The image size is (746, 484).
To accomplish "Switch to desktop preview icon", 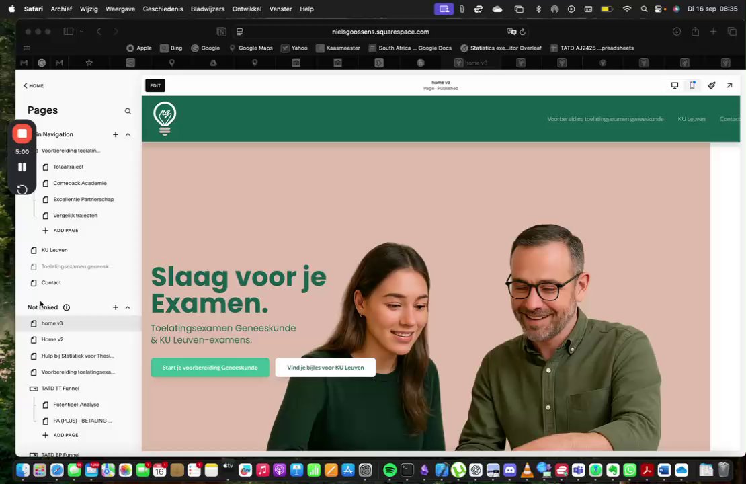I will (x=675, y=85).
